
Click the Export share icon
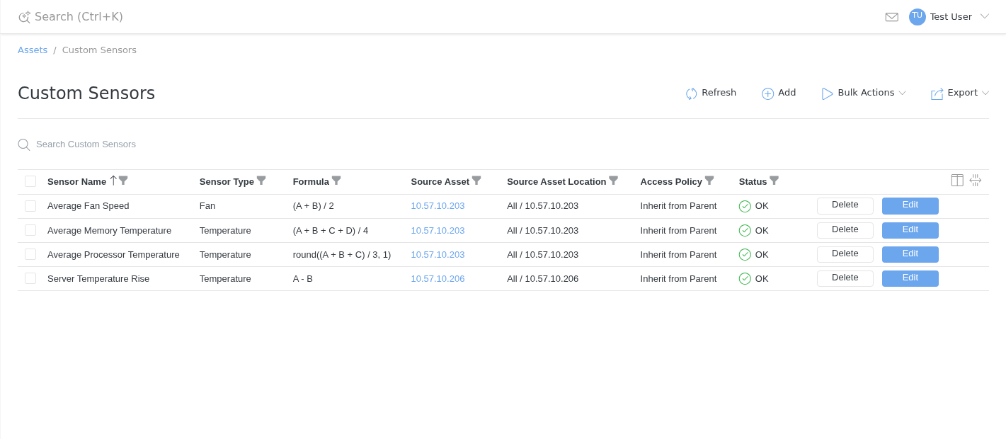937,93
